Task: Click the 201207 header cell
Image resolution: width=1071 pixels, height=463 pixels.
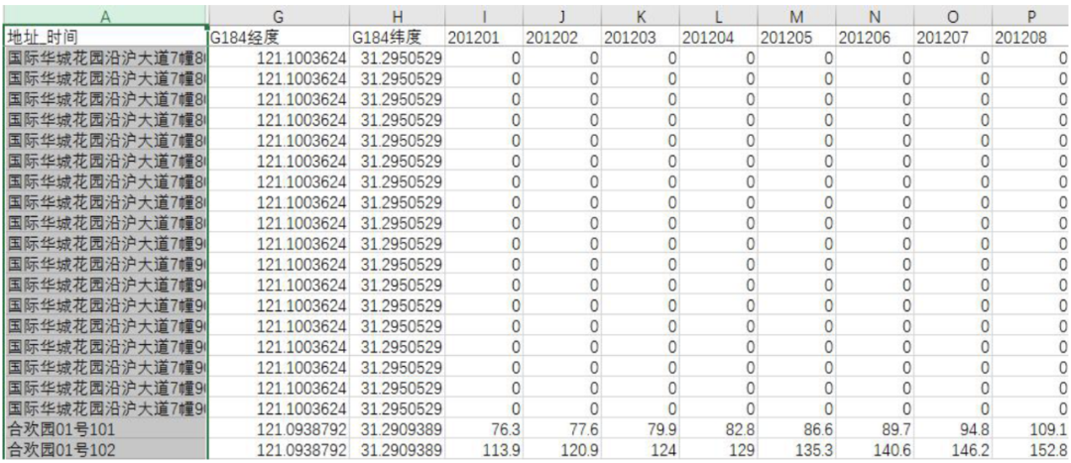Action: click(x=953, y=37)
